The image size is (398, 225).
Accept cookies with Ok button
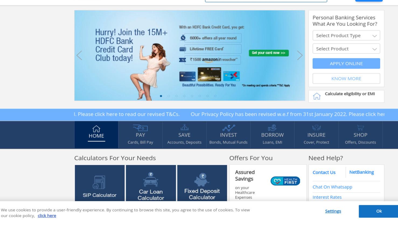pyautogui.click(x=379, y=211)
